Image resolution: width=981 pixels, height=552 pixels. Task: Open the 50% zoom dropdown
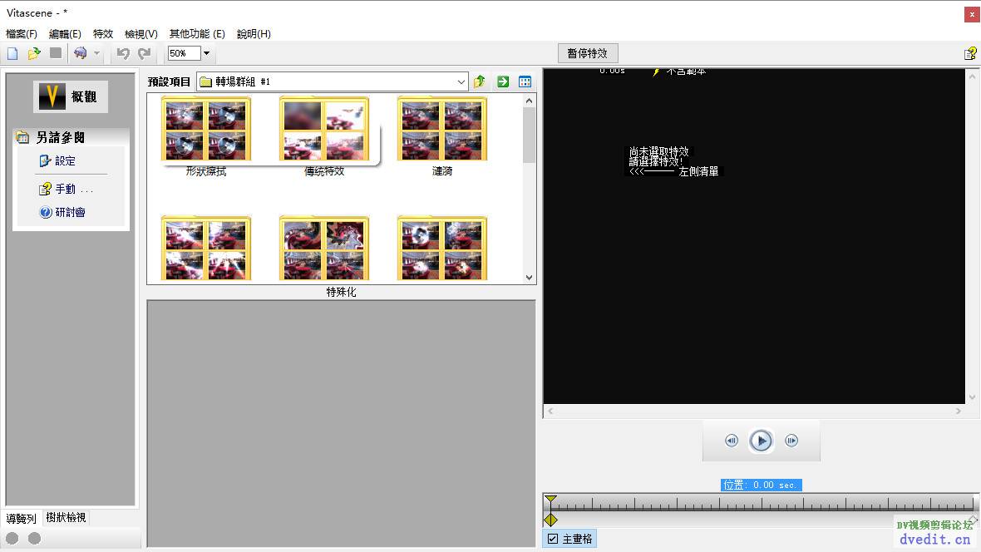206,53
